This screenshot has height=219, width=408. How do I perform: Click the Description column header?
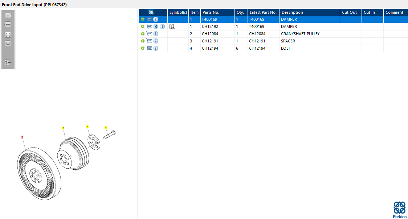[x=310, y=12]
